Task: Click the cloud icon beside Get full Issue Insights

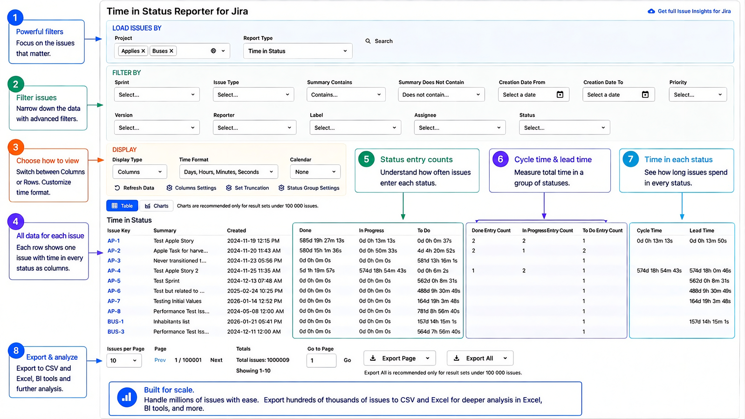Action: coord(651,11)
